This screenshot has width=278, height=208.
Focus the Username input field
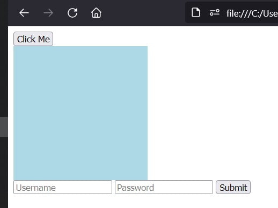pyautogui.click(x=63, y=187)
